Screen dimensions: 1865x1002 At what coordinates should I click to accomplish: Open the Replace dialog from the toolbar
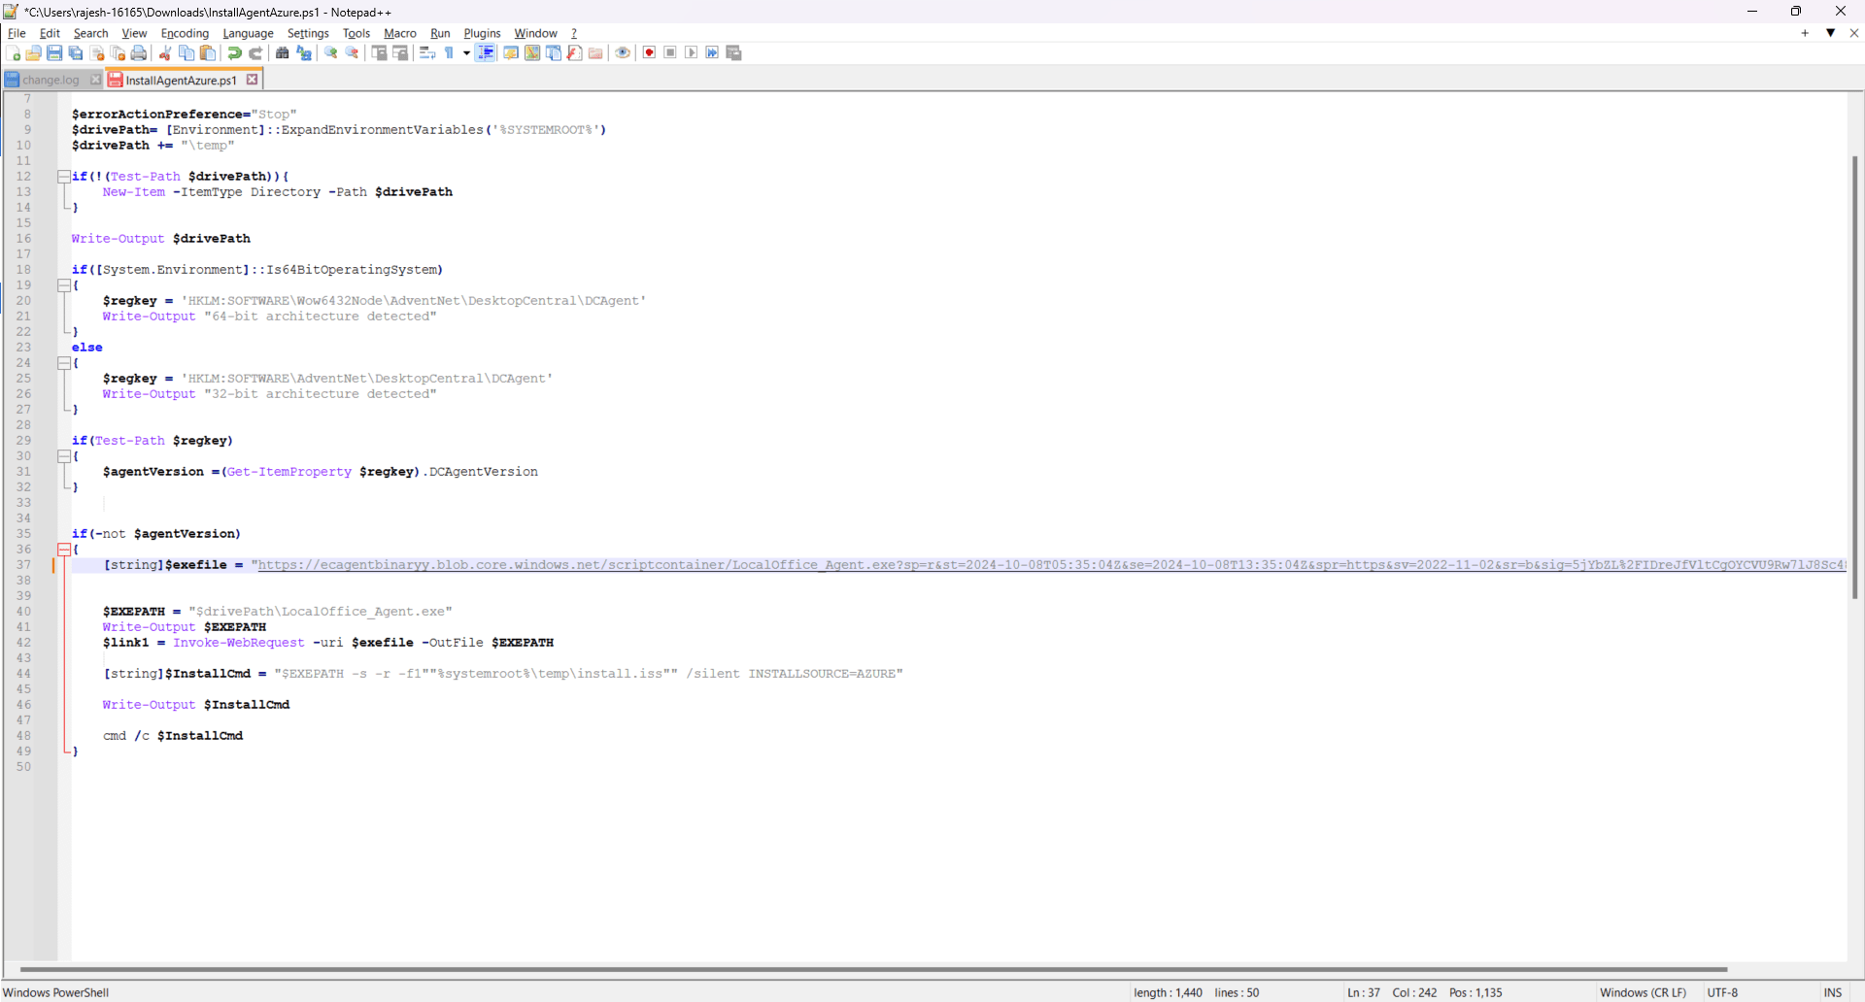tap(304, 53)
